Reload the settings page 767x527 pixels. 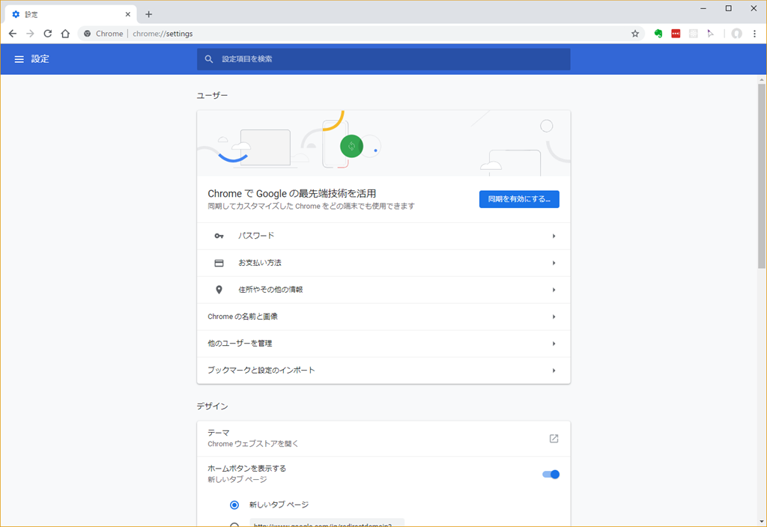pos(47,34)
